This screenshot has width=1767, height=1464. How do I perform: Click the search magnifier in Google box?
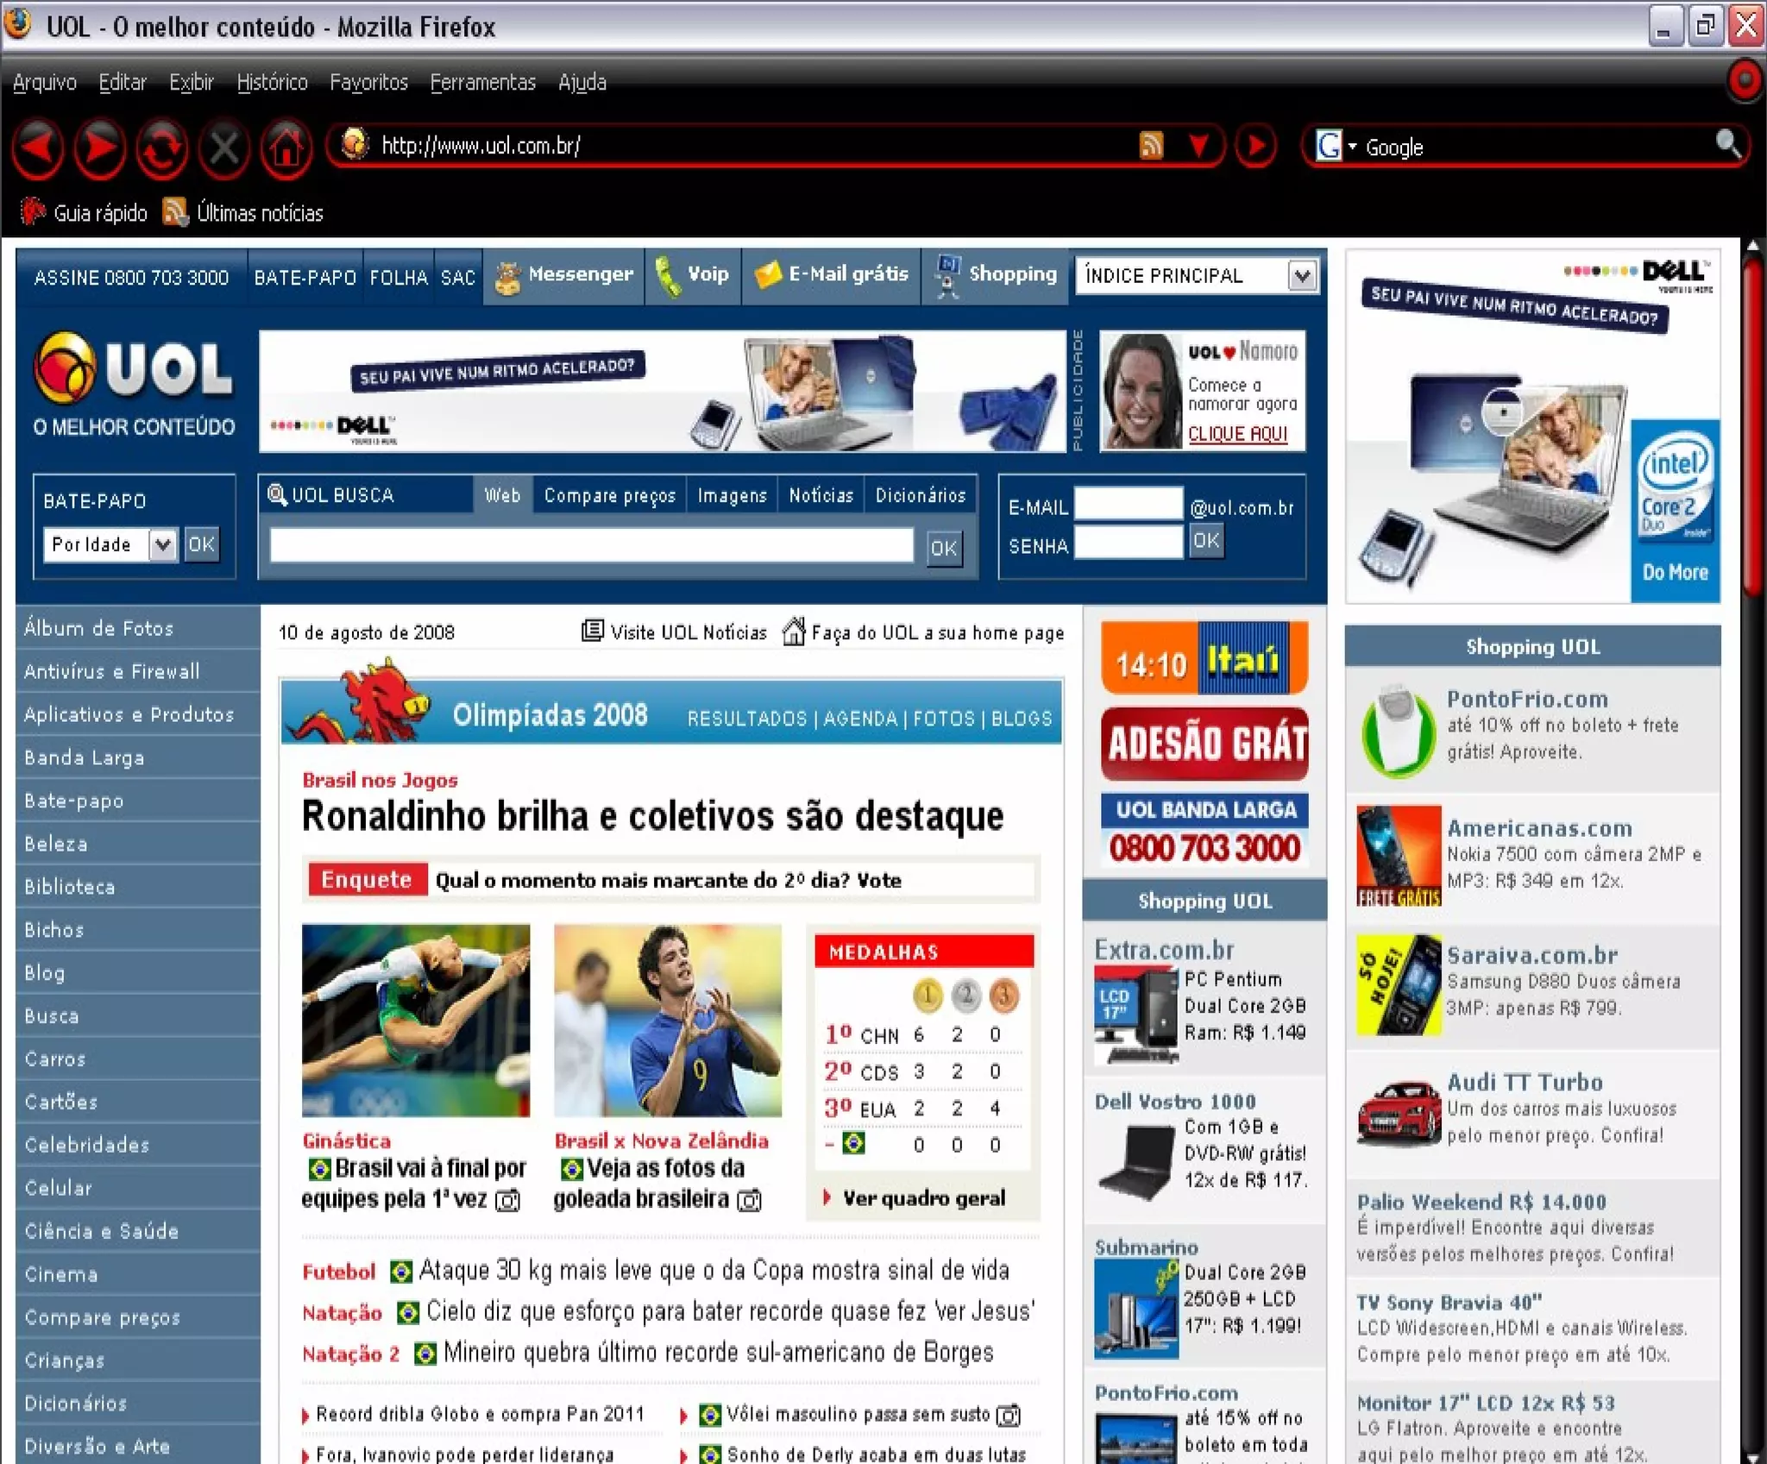click(1727, 144)
